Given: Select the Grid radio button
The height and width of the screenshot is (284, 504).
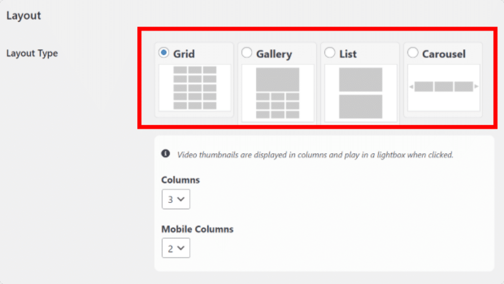Looking at the screenshot, I should [163, 53].
